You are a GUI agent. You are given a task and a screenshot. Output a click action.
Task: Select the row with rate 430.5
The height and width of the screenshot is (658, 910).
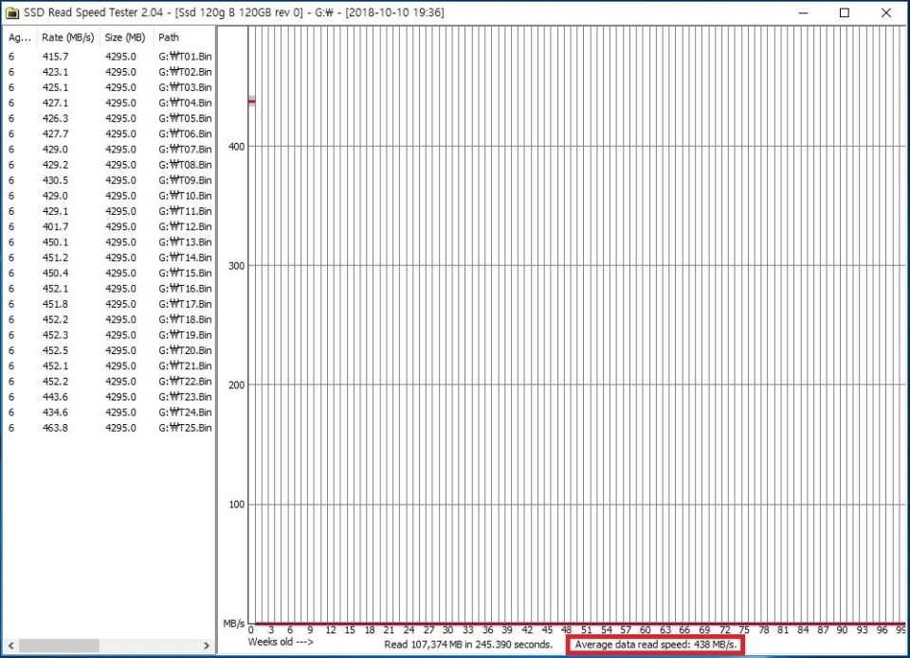pyautogui.click(x=109, y=180)
